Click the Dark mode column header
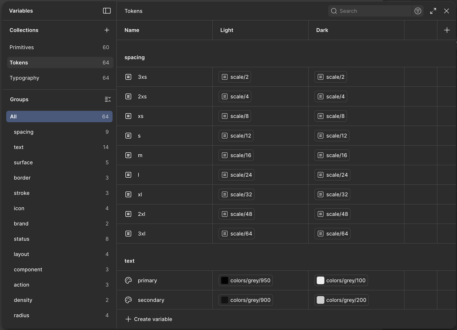The image size is (457, 330). coord(322,30)
